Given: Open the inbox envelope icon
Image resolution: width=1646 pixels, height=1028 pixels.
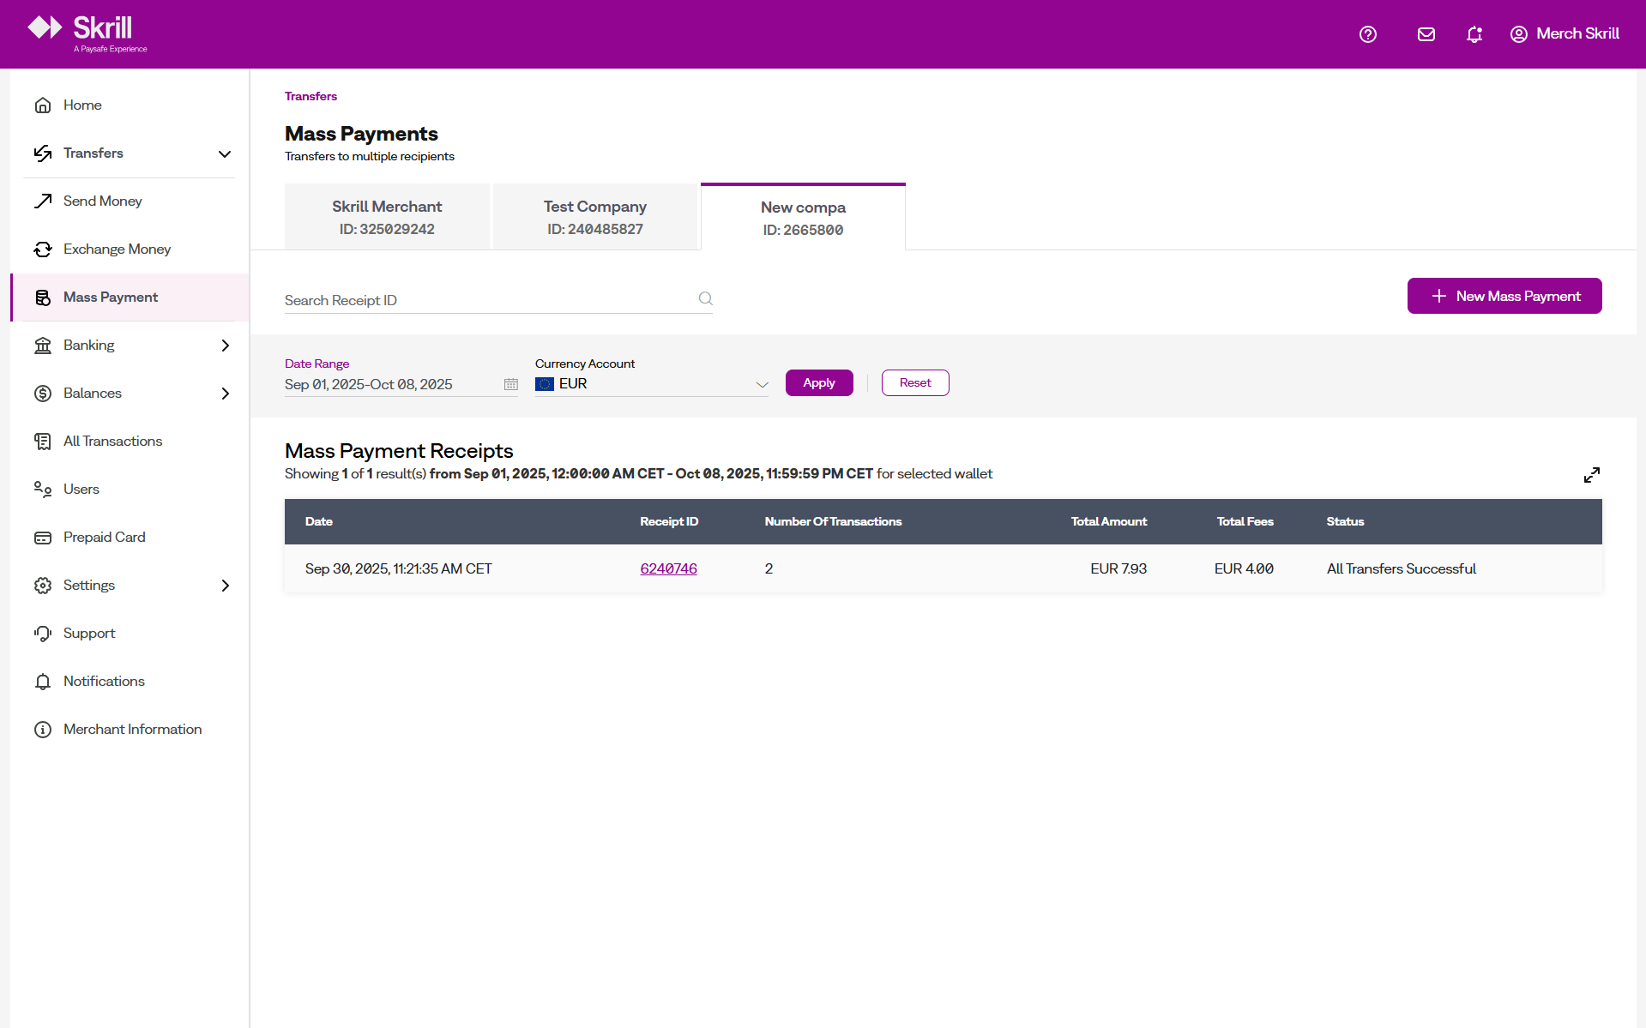Looking at the screenshot, I should (1426, 34).
